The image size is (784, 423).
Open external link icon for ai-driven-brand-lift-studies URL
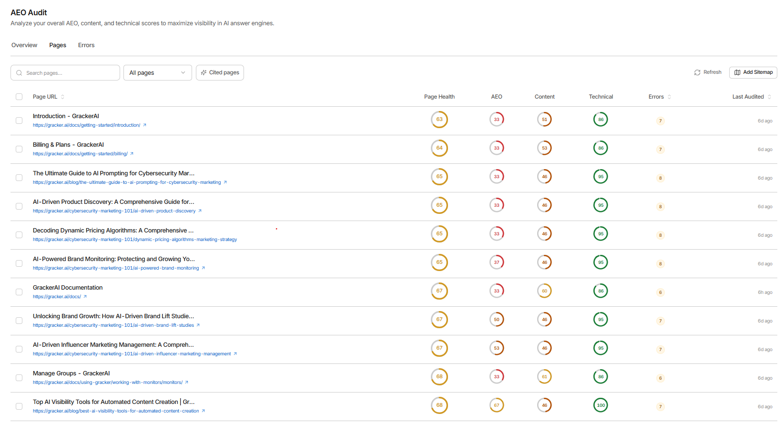pos(198,325)
